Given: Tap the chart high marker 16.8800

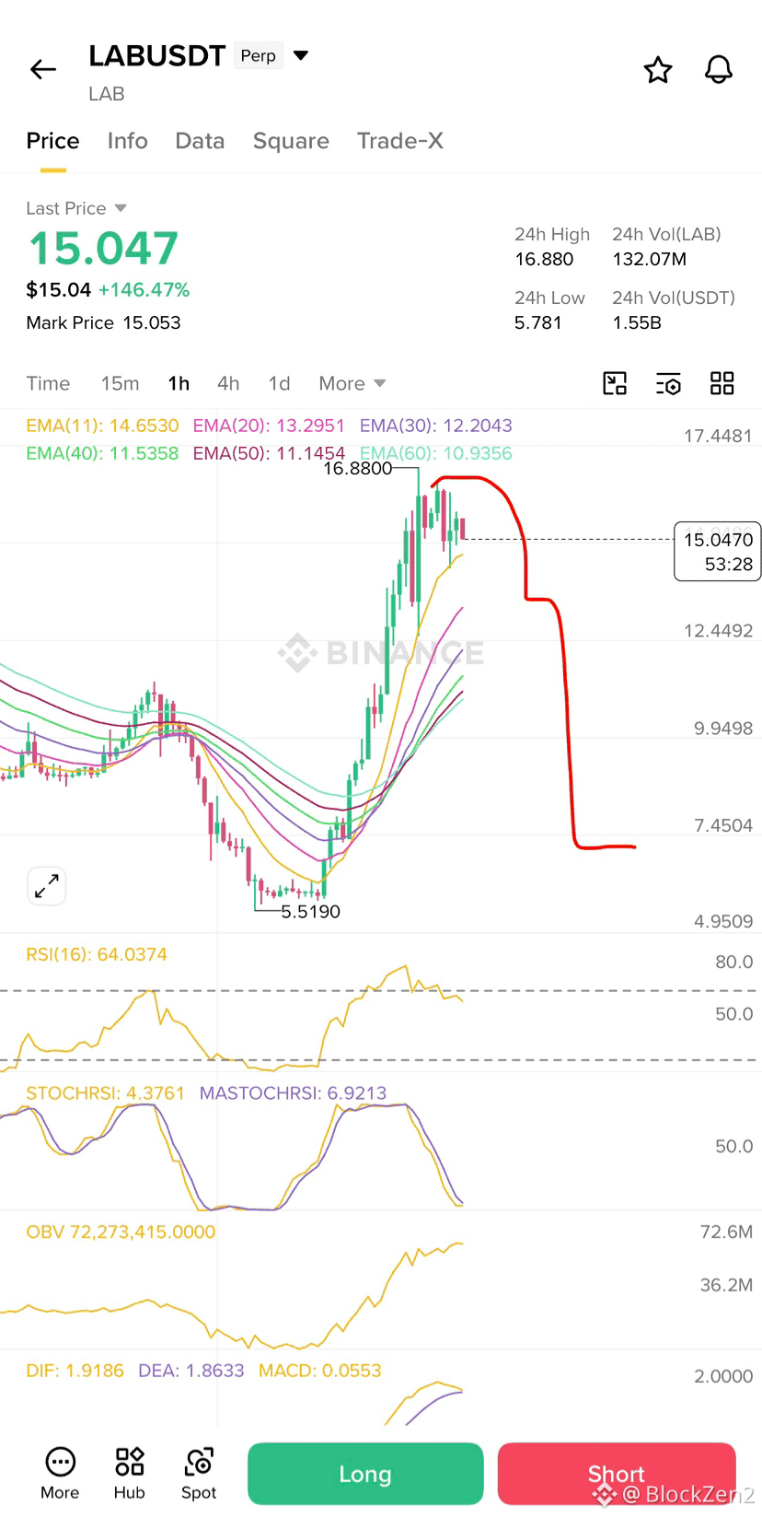Looking at the screenshot, I should tap(357, 468).
